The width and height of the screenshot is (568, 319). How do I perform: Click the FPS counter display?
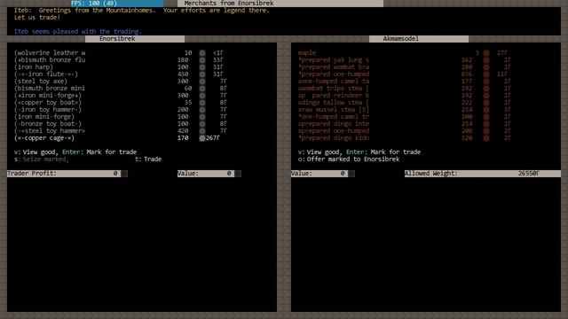(x=117, y=4)
